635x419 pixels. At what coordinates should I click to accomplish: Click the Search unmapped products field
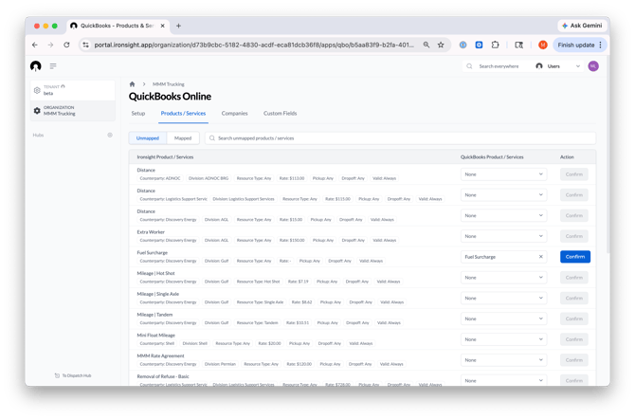point(401,138)
